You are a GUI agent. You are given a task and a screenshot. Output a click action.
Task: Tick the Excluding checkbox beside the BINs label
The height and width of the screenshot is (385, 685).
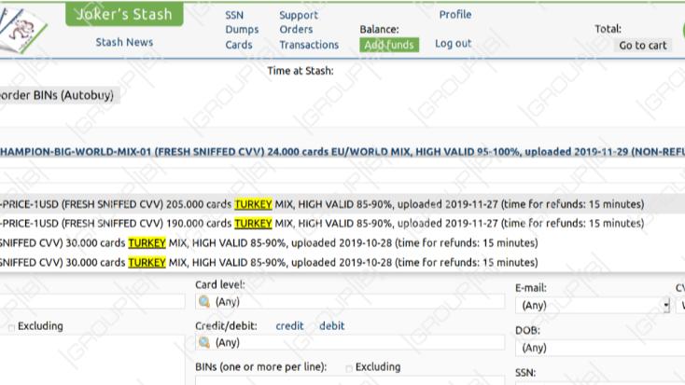[349, 369]
